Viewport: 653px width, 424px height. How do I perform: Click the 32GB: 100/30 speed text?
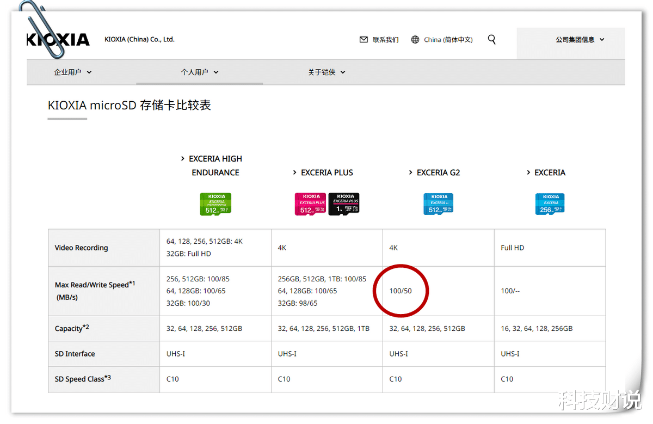pos(188,303)
